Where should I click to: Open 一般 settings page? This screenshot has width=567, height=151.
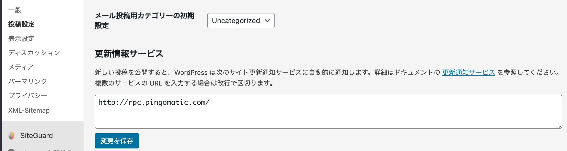[15, 10]
